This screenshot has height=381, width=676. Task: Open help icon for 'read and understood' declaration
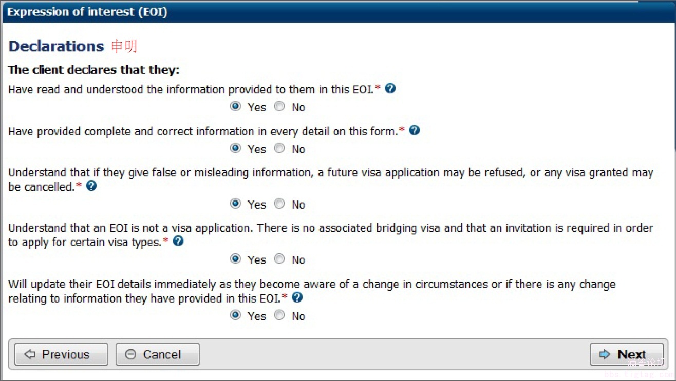390,88
